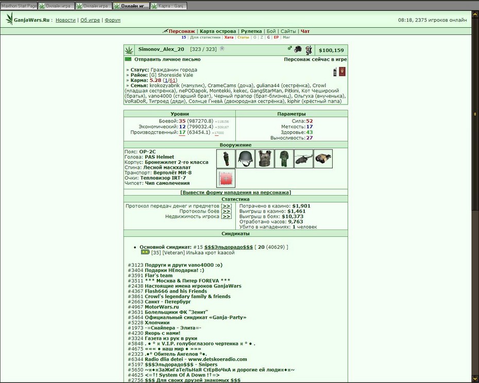Open Карта острова in the main menu
The height and width of the screenshot is (383, 479).
(218, 31)
